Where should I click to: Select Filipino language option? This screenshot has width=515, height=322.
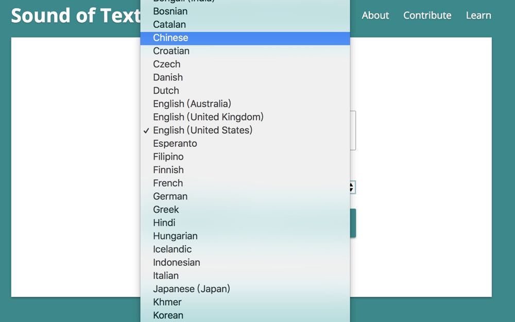[245, 157]
